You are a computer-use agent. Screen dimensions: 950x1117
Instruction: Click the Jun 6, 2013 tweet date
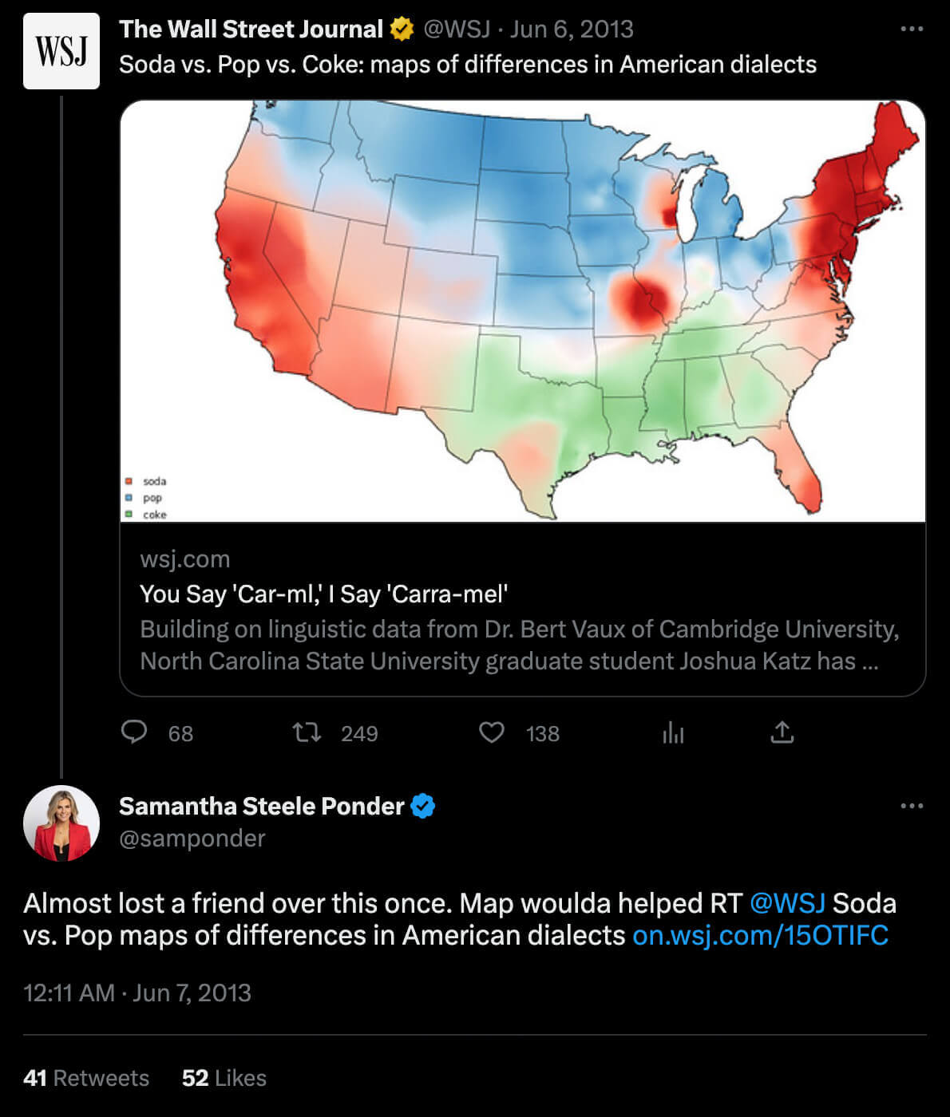tap(572, 30)
